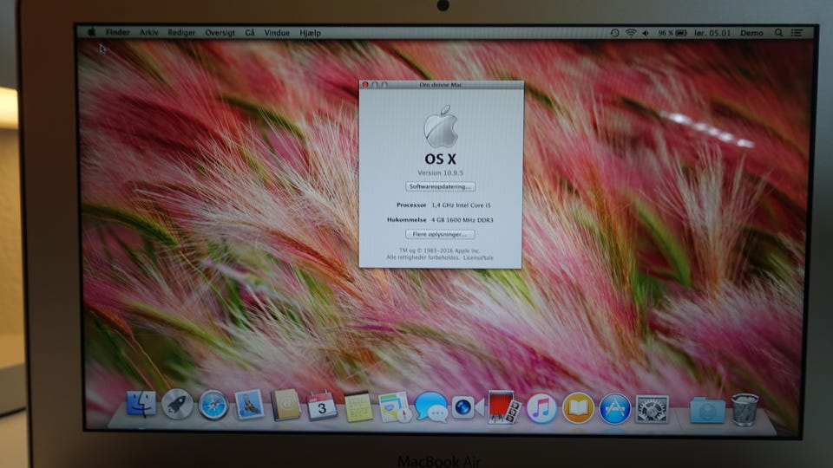This screenshot has width=833, height=468.
Task: Click the 1,4 GHz Intel Core i5 text
Action: pos(461,205)
